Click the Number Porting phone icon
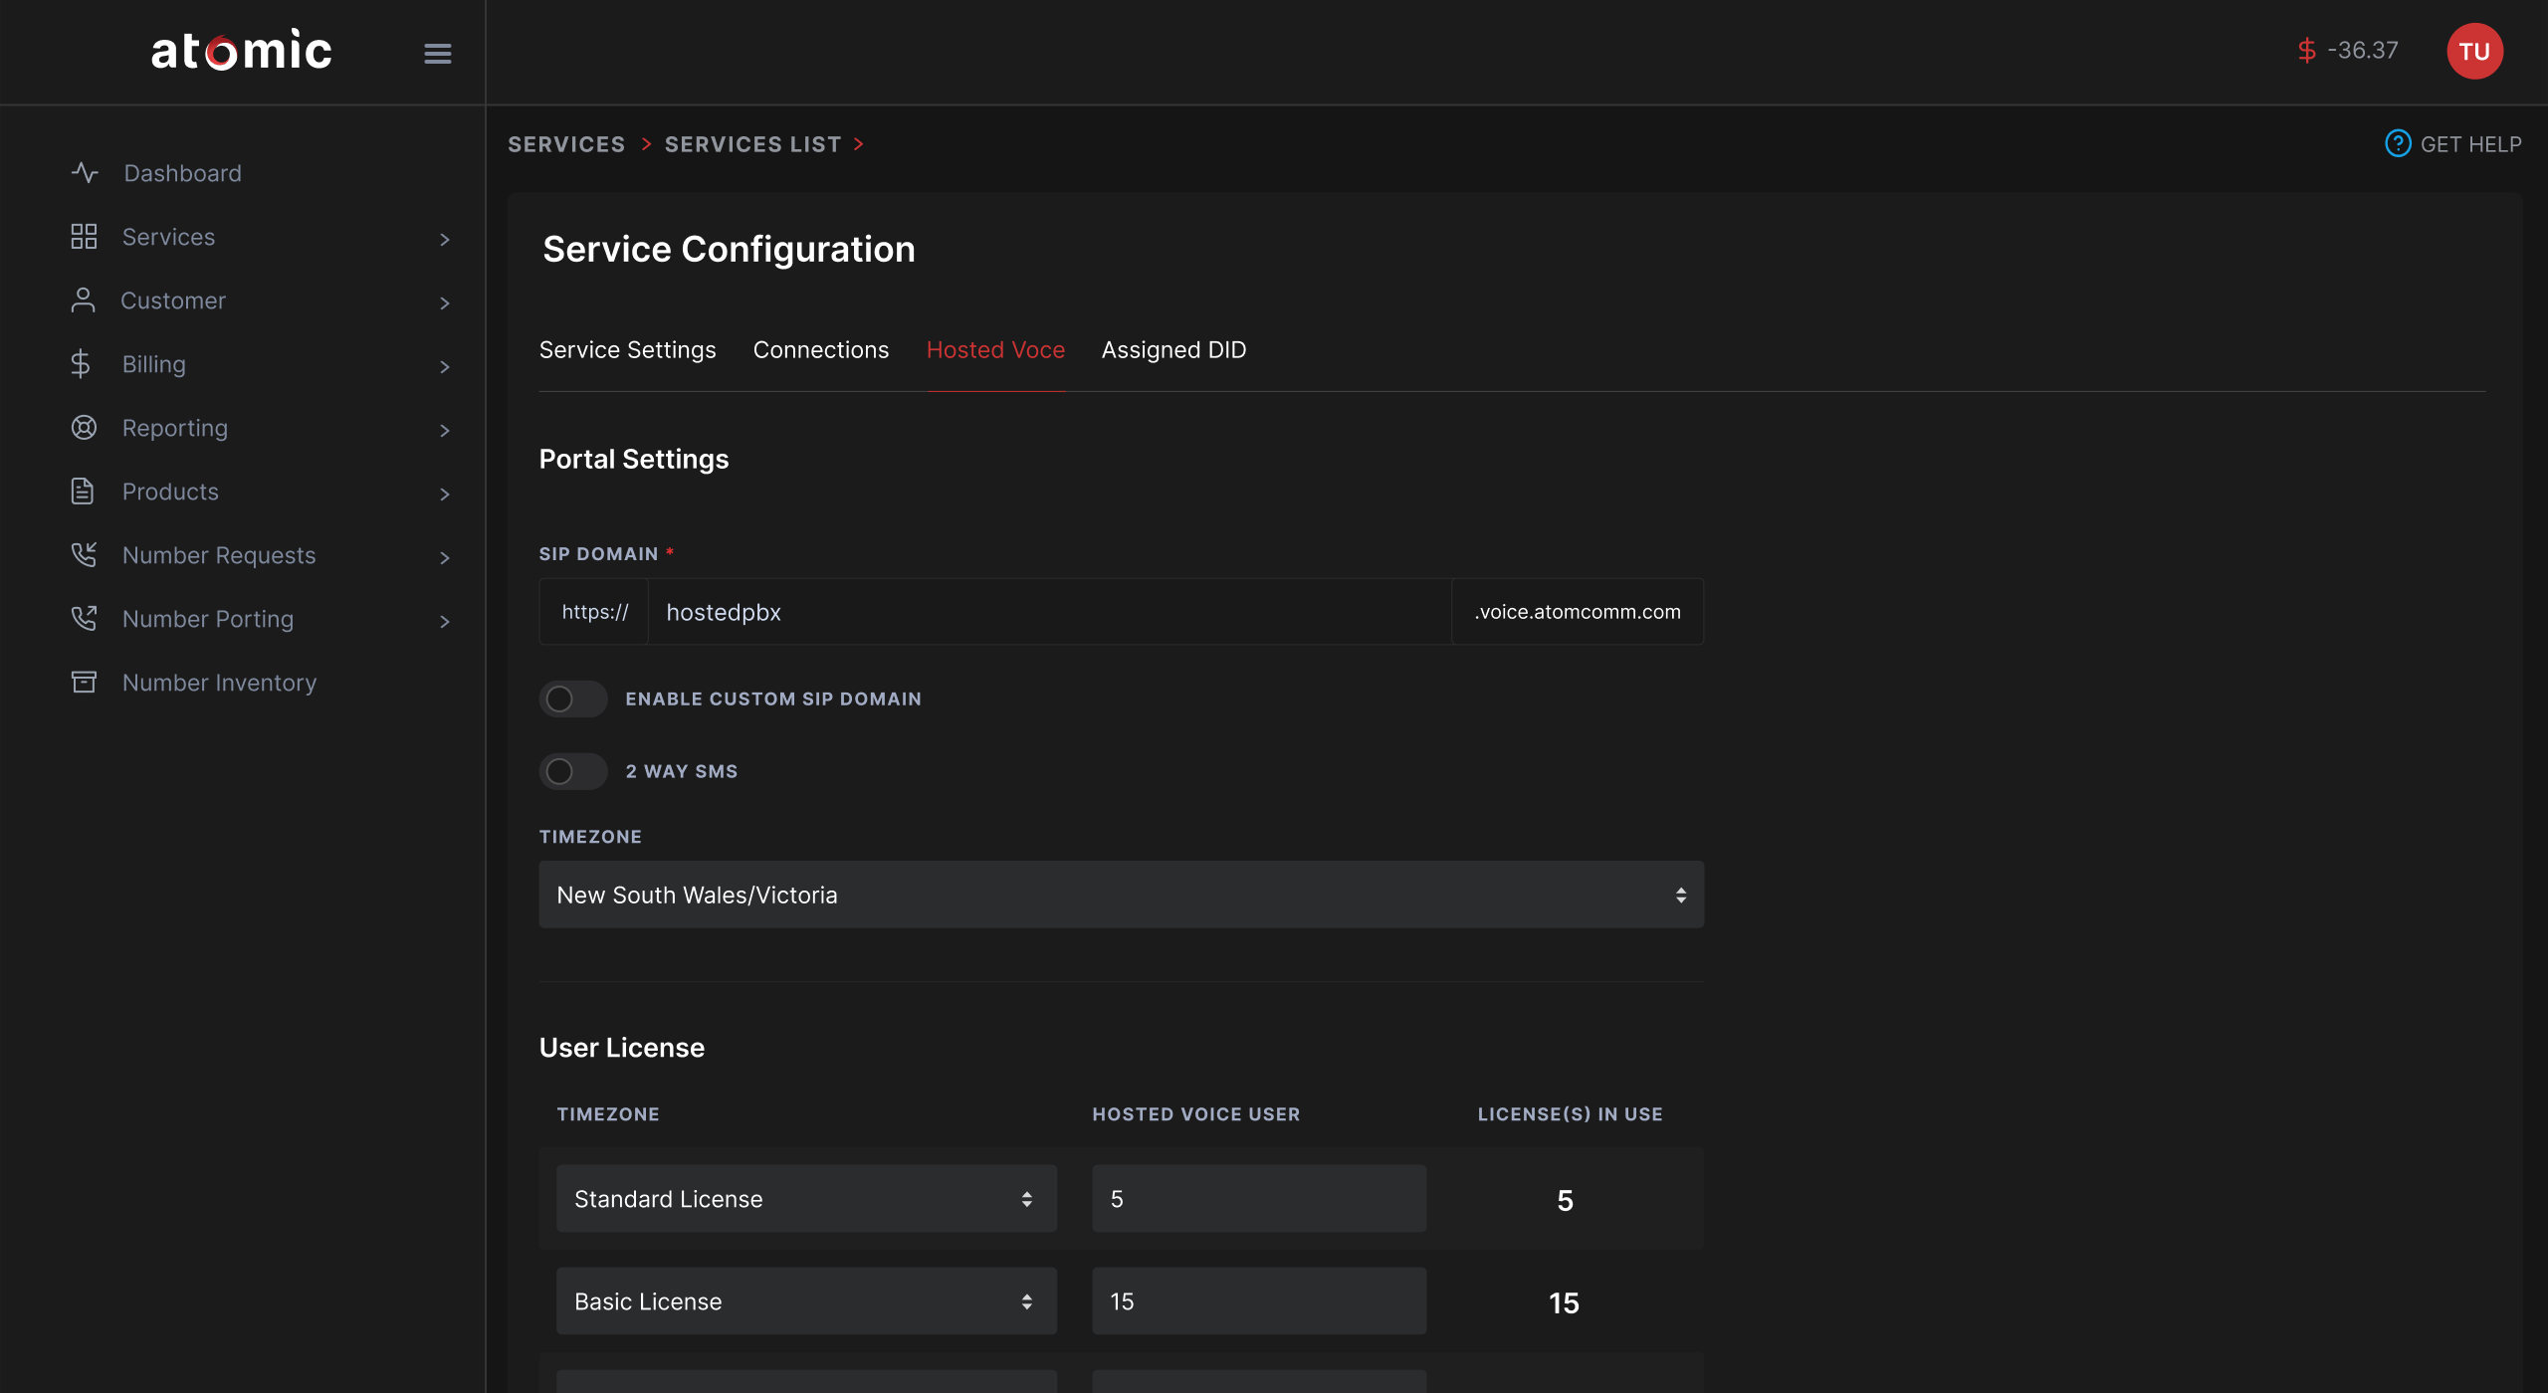This screenshot has height=1393, width=2548. tap(84, 619)
